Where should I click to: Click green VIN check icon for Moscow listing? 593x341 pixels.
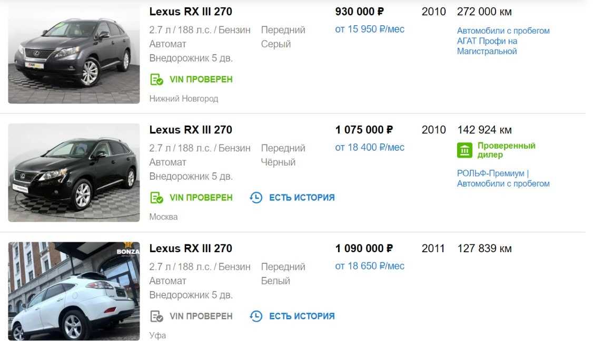coord(156,198)
